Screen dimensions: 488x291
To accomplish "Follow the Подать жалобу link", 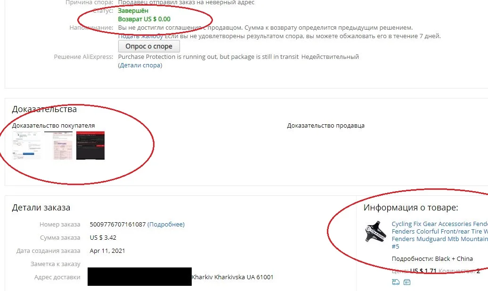I will 140,36.
